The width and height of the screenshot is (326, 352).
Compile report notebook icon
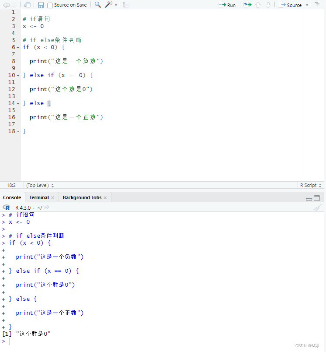pyautogui.click(x=126, y=5)
